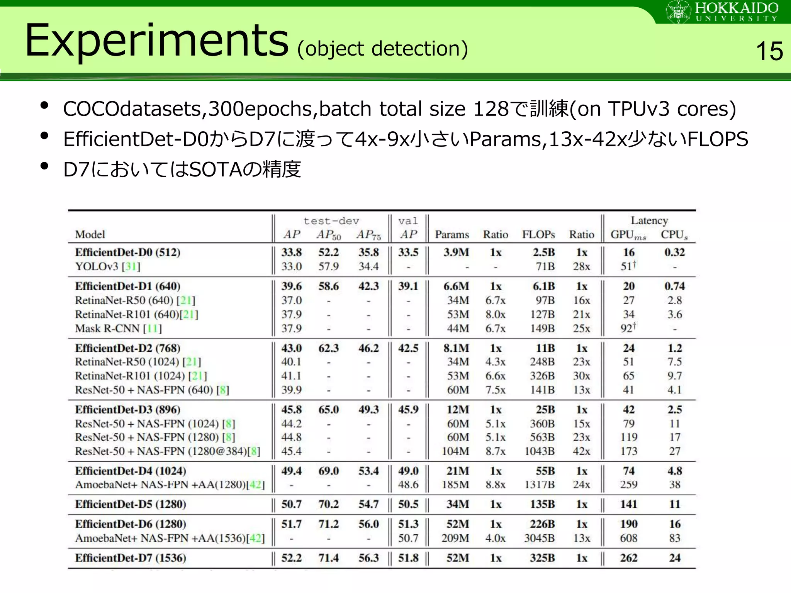Click 'ResNet-50 + NAS-FPN (1024) [8]' row
The height and width of the screenshot is (593, 791).
coord(155,424)
